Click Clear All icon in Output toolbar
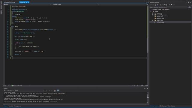The width and height of the screenshot is (192, 108). pos(55,91)
